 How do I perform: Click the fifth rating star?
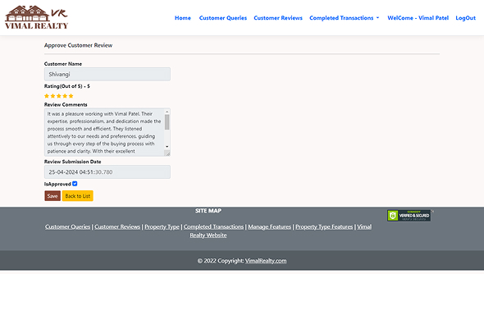(x=71, y=96)
